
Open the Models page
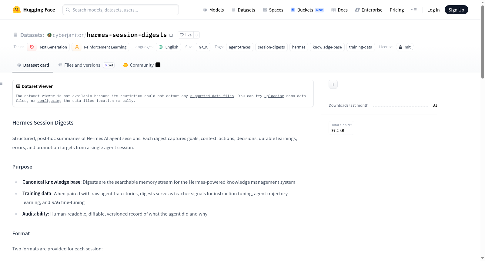point(213,10)
